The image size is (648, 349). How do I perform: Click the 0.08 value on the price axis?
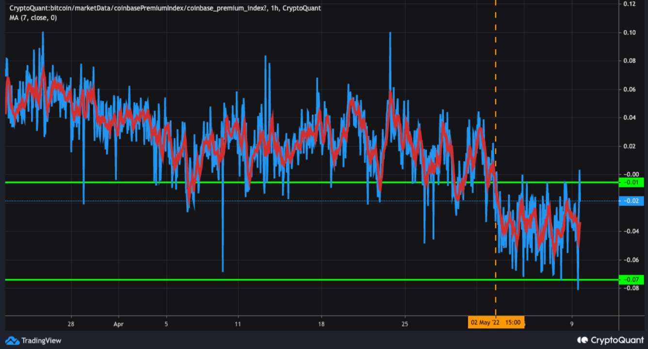[629, 61]
